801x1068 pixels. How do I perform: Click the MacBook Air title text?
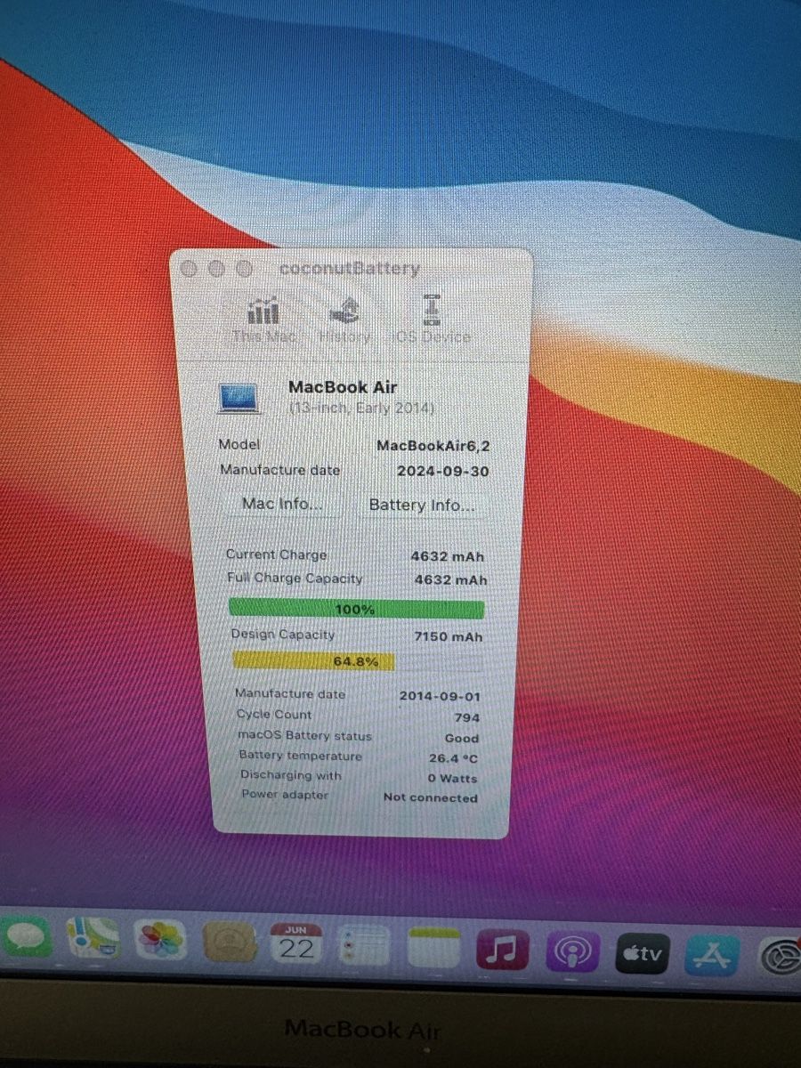click(x=343, y=387)
